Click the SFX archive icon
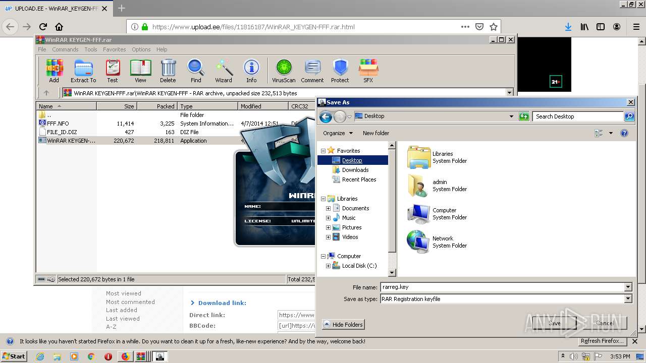The width and height of the screenshot is (646, 363). tap(368, 71)
